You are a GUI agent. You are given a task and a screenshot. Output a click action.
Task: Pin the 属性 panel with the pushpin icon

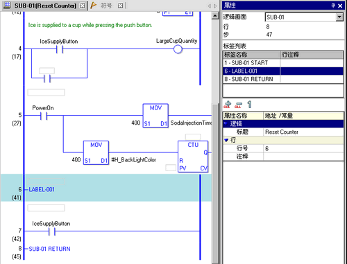tap(333, 6)
